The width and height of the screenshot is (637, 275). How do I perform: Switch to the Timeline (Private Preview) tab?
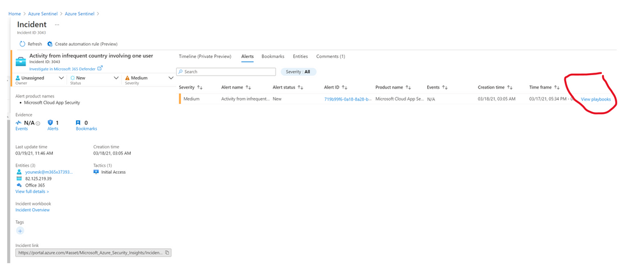pyautogui.click(x=205, y=57)
